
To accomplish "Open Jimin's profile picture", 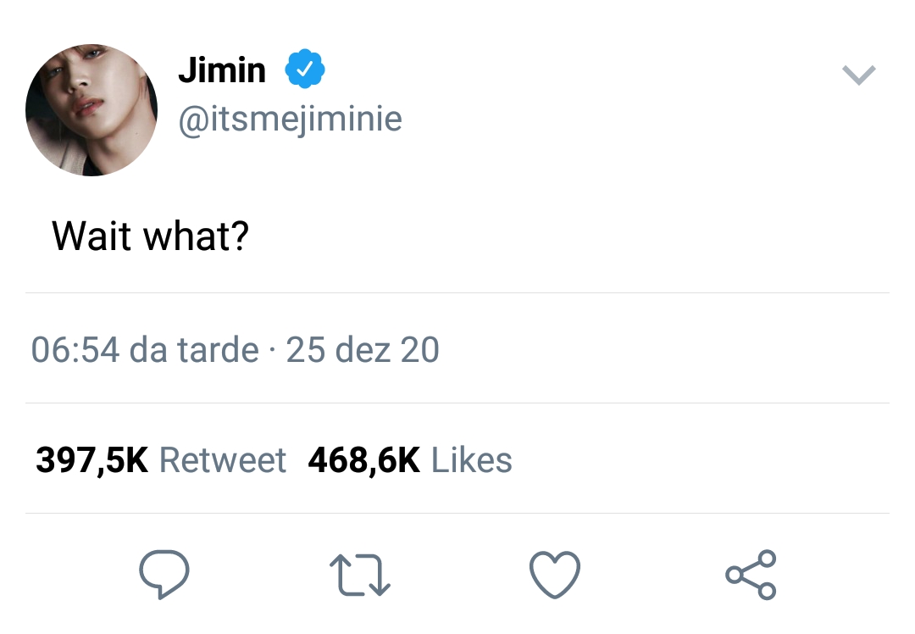I will (x=91, y=110).
